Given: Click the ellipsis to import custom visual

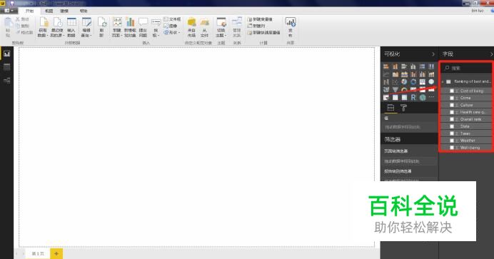Looking at the screenshot, I should pos(431,98).
